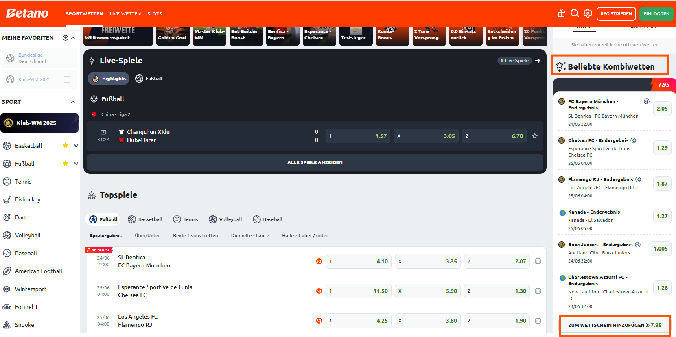Screen dimensions: 676x337
Task: Select Über/Unter market tab
Action: tap(147, 236)
